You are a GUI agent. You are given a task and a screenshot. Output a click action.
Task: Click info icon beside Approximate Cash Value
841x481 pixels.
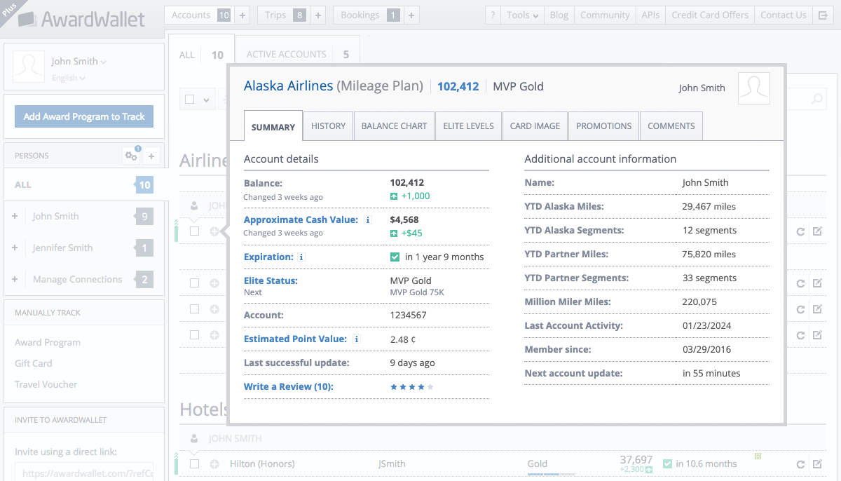368,219
